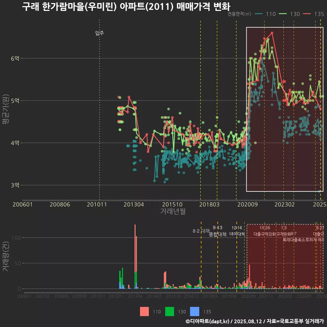
Task: Click the red 135 legend line at top
Action: 307,14
